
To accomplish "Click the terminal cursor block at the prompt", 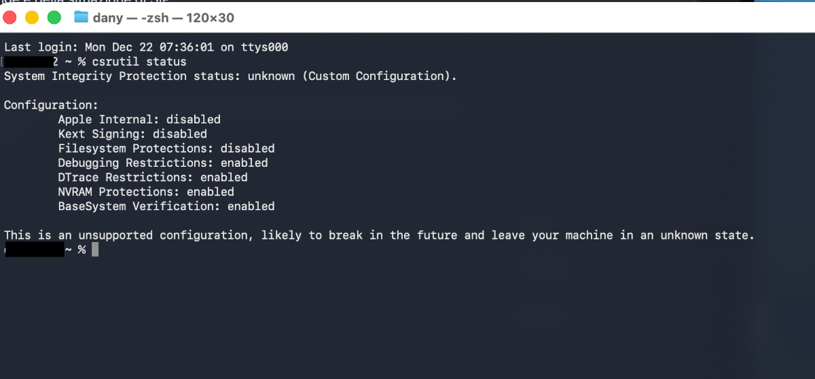I will point(95,250).
